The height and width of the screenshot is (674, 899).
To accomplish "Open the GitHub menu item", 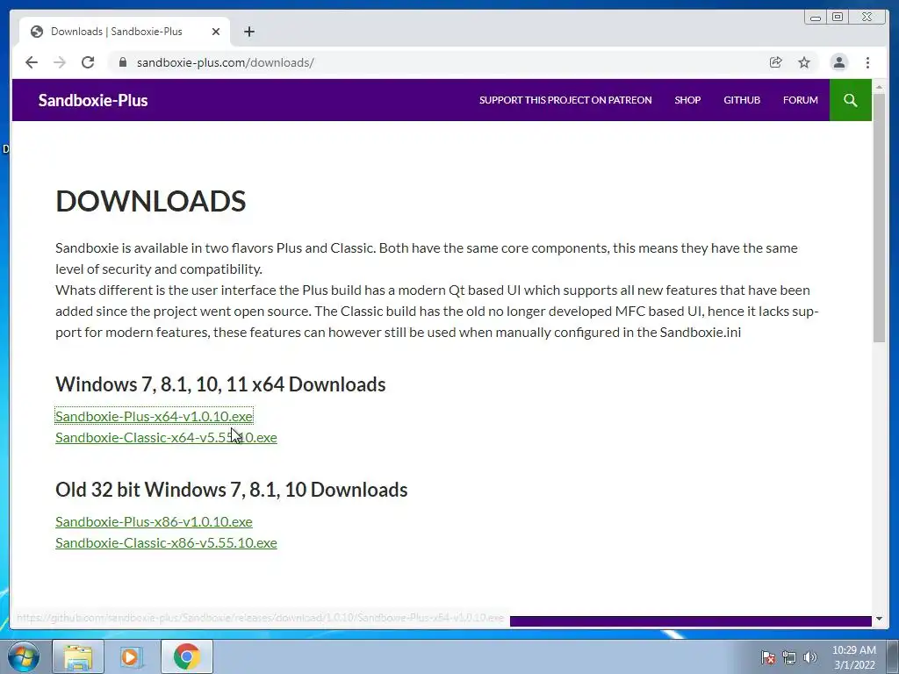I will click(741, 100).
